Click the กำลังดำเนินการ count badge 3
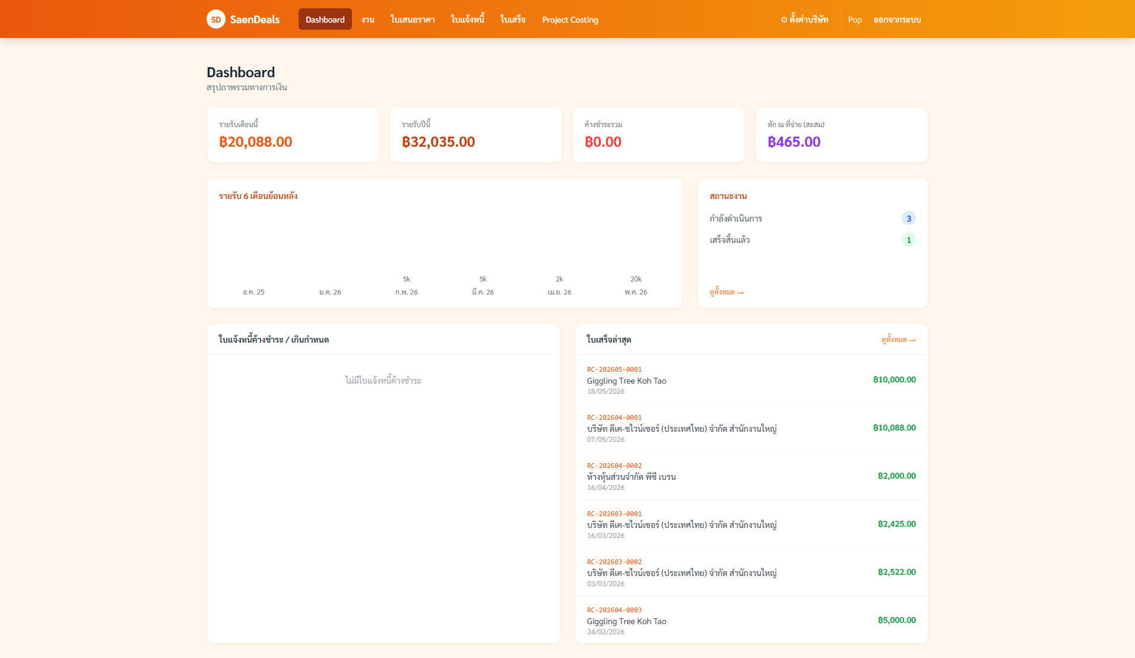Image resolution: width=1135 pixels, height=658 pixels. point(909,219)
